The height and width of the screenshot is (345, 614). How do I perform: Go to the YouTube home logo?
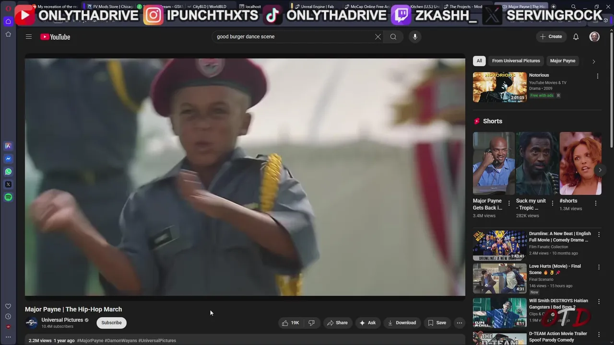pos(55,37)
